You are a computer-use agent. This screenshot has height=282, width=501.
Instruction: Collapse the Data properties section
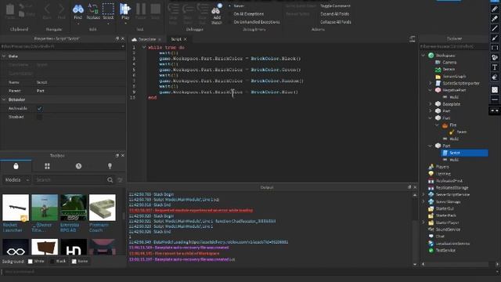click(4, 56)
